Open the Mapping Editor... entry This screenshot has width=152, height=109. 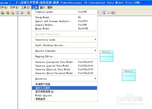pos(64,56)
